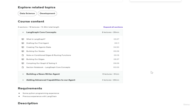Click the 03:27 duration value
The width and height of the screenshot is (191, 107).
point(116,39)
